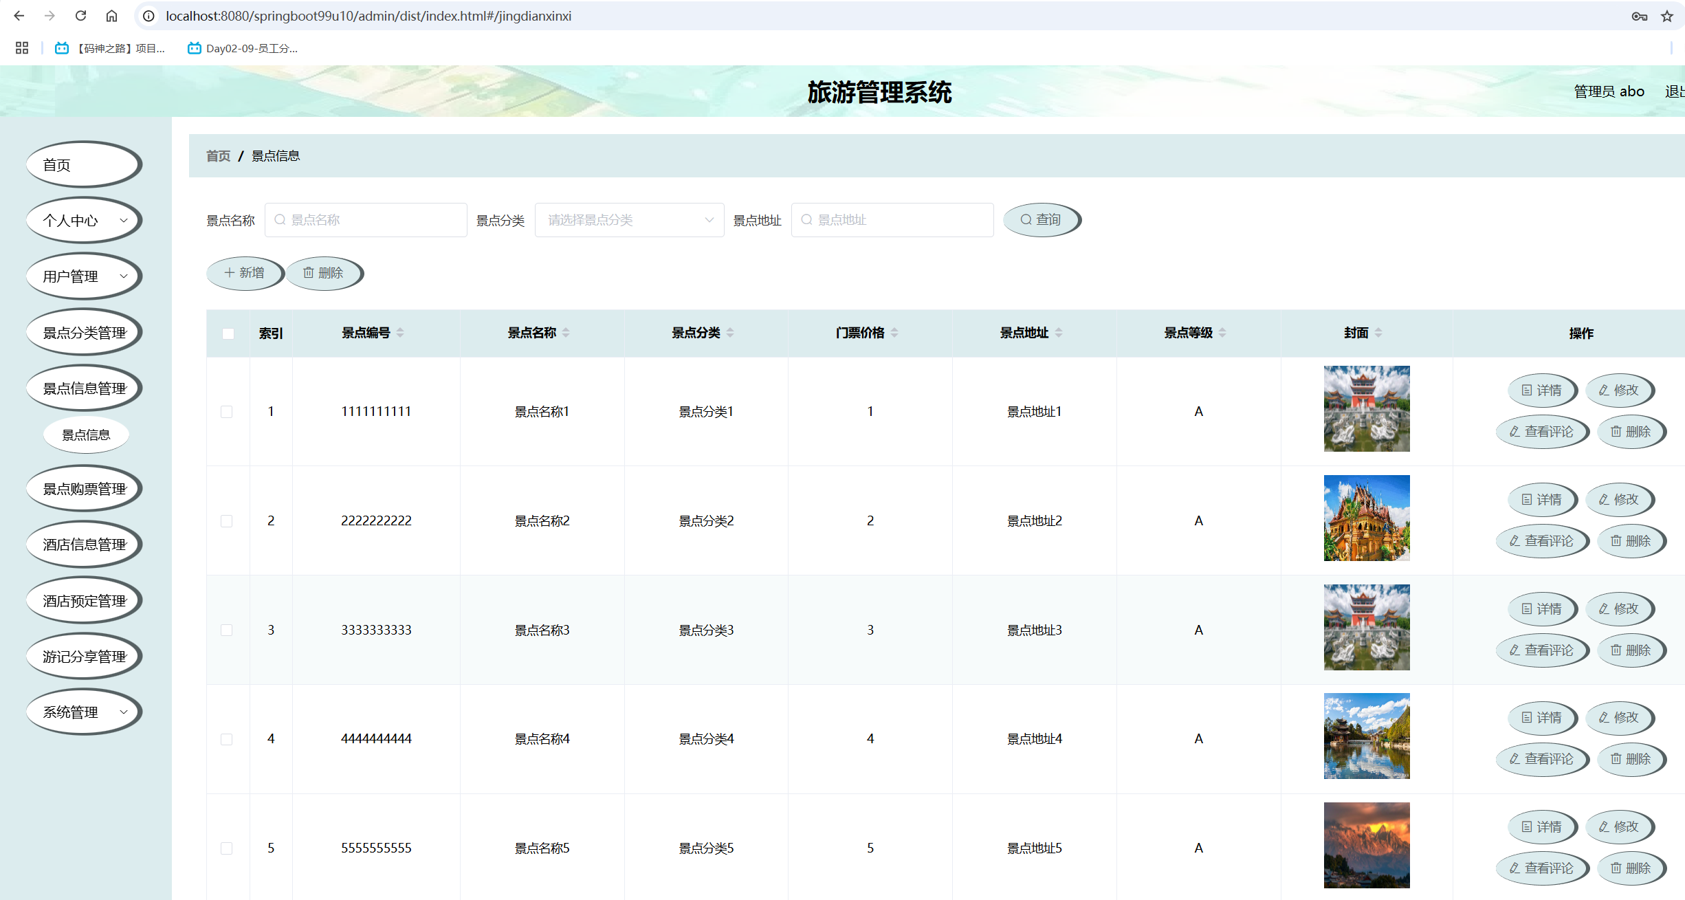Screen dimensions: 1685x900
Task: Open the Day02-09 bookmark
Action: tap(243, 48)
